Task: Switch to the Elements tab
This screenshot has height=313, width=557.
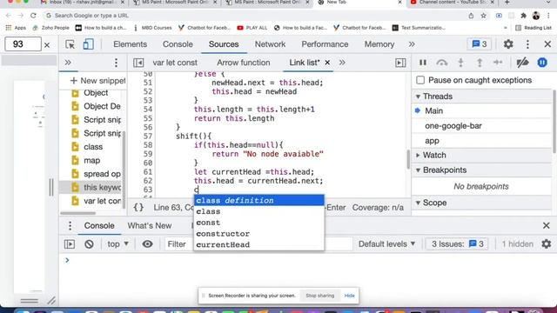Action: click(130, 44)
